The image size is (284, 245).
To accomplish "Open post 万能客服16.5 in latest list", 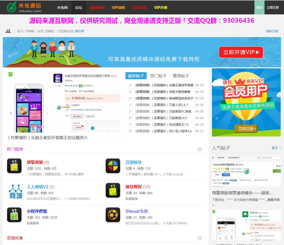I will (x=169, y=118).
